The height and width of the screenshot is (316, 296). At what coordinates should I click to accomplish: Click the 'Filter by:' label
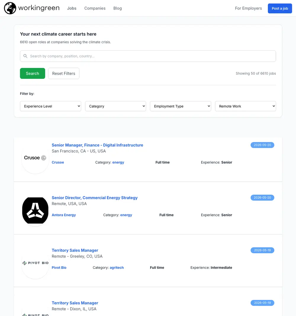27,93
